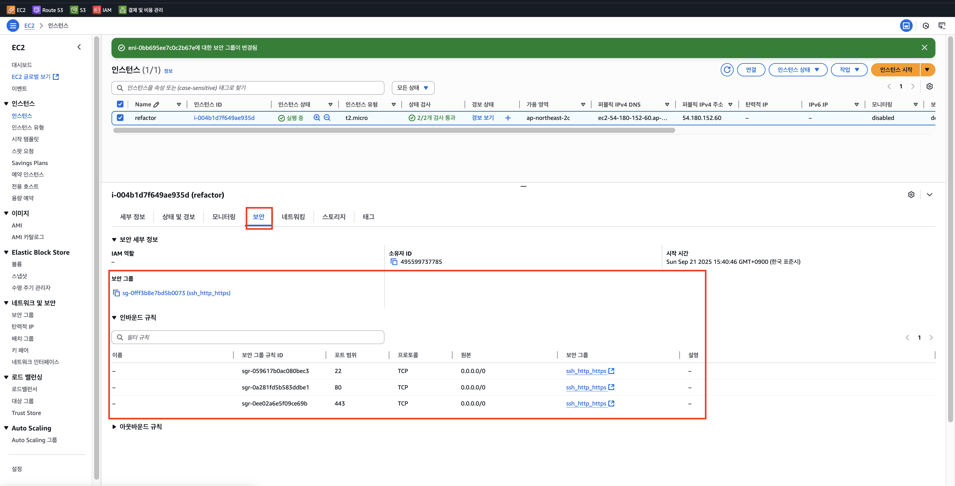Open the 모든 상태 filter dropdown

[413, 88]
